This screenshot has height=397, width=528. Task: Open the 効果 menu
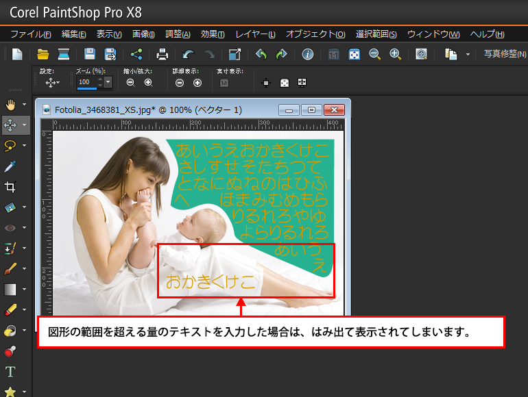point(213,34)
